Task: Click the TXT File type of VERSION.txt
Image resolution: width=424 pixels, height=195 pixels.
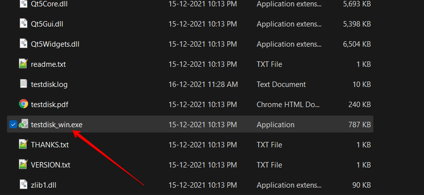Action: [x=269, y=165]
